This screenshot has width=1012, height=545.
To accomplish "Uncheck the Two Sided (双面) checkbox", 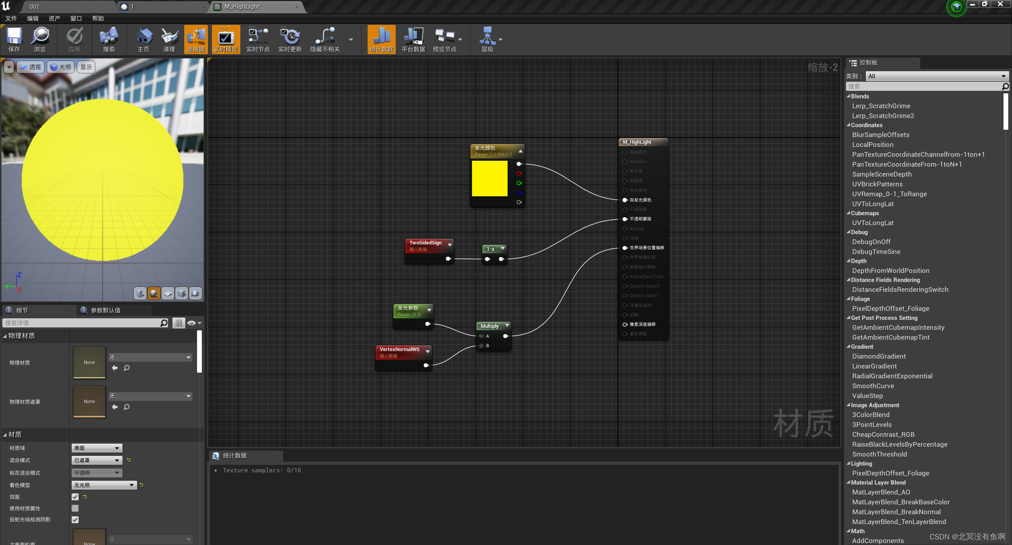I will coord(75,497).
